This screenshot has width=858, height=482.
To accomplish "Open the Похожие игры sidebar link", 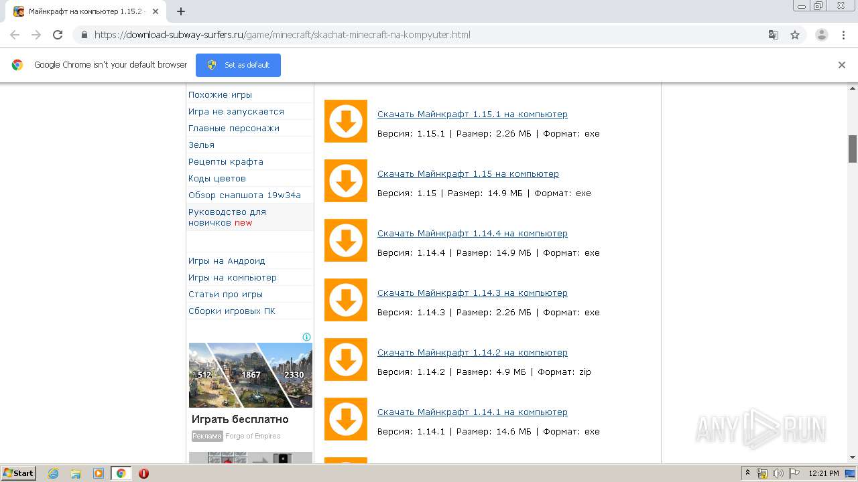I will (221, 94).
